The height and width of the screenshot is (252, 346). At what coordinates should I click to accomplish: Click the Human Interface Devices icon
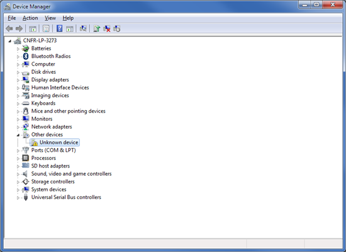tap(26, 88)
